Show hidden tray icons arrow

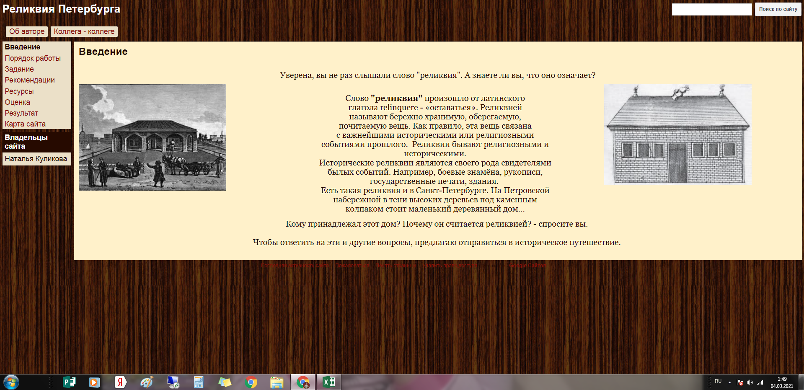coord(729,382)
